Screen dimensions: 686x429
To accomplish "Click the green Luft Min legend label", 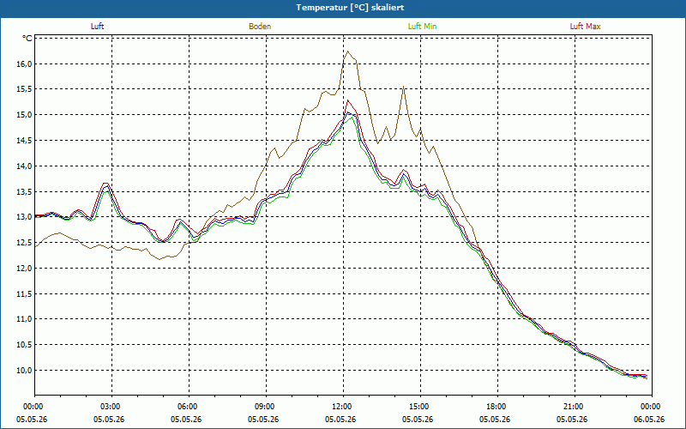I will [422, 27].
